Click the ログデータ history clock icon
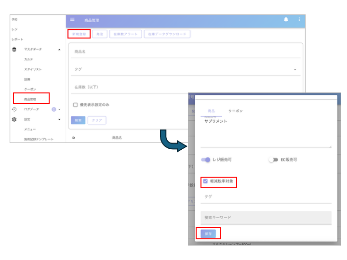This screenshot has height=260, width=347. [x=14, y=109]
